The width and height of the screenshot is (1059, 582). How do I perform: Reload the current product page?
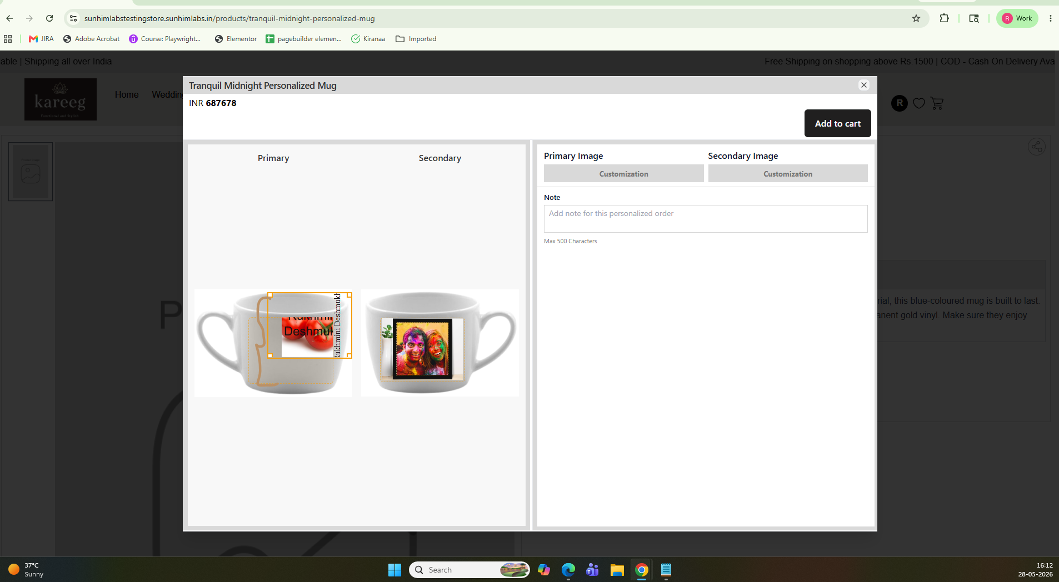pos(49,18)
